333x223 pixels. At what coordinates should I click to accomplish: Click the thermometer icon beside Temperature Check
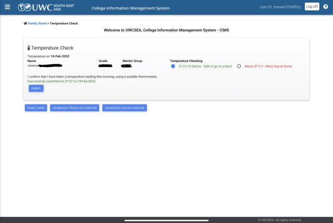29,48
